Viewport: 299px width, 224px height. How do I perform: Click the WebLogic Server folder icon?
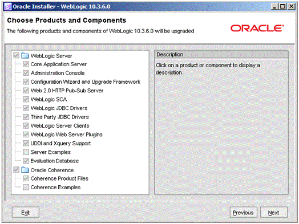(x=25, y=56)
